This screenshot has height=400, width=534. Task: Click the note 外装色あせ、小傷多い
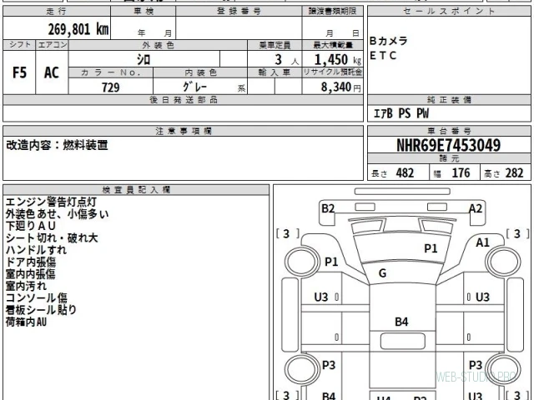click(58, 214)
